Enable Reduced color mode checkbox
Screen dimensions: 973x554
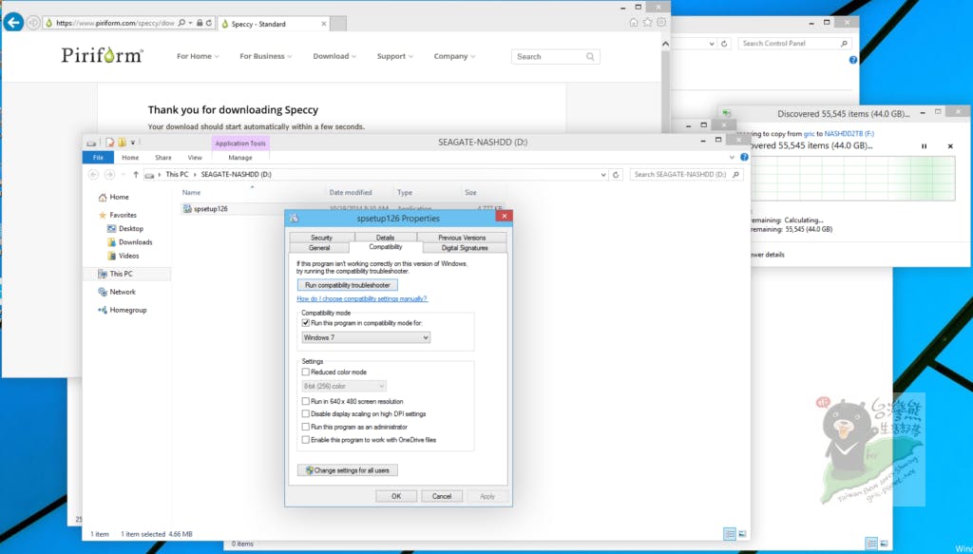click(305, 373)
